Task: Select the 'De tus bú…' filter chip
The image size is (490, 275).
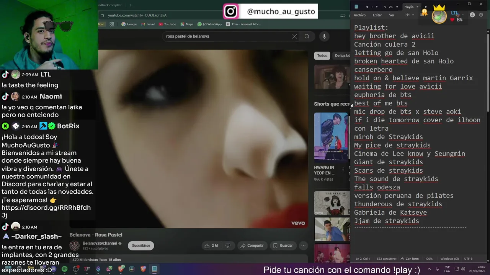Action: click(342, 56)
